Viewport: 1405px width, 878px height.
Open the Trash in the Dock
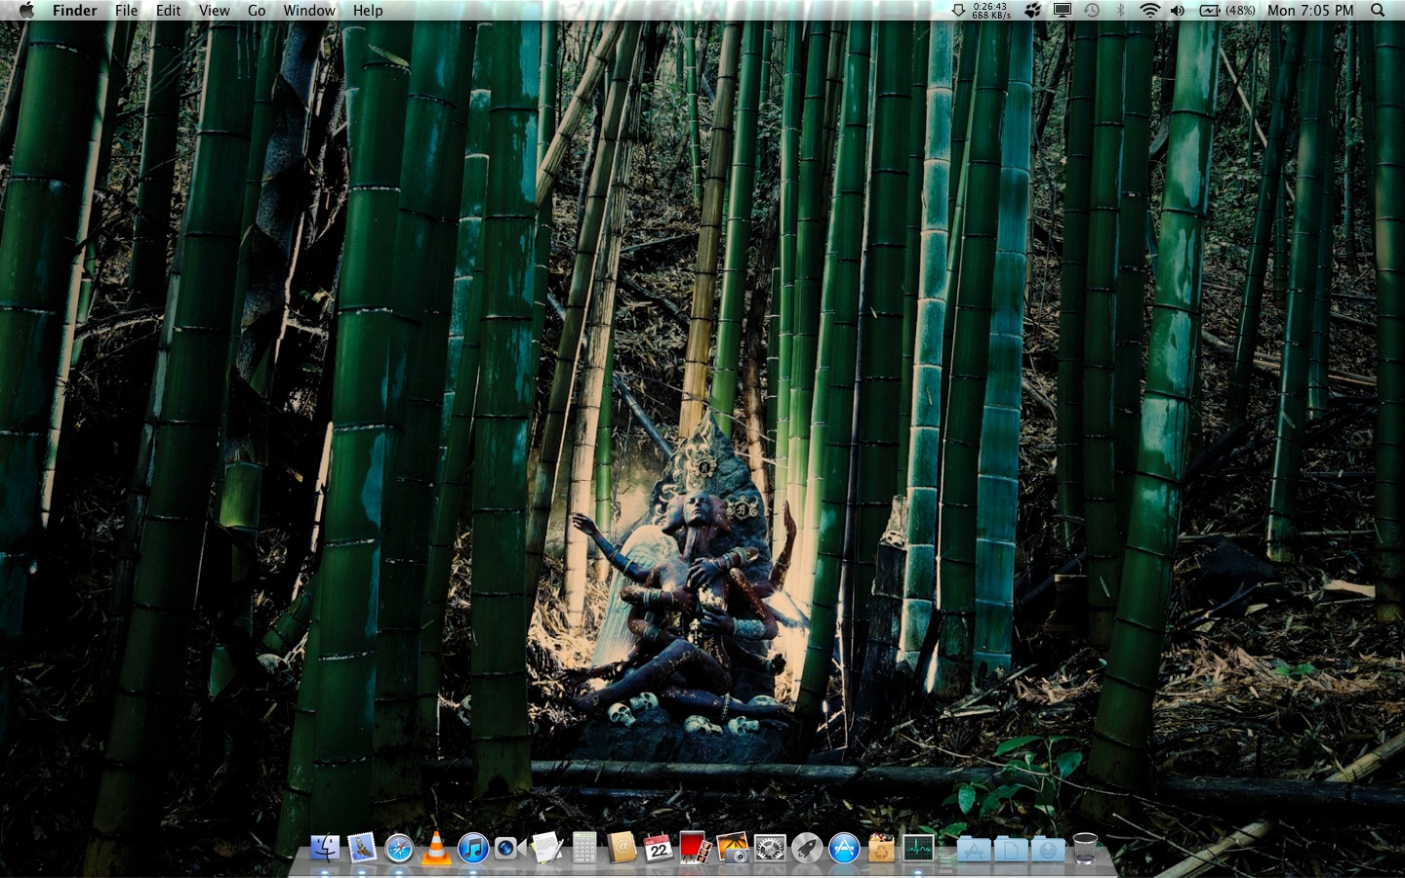(1085, 848)
